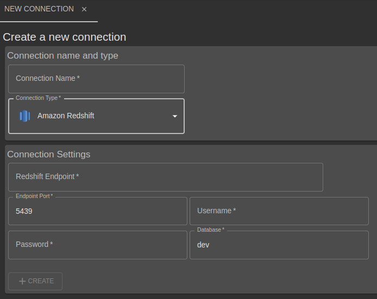Click the 'Connection Settings' section title

coord(49,154)
